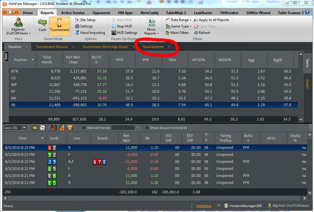Screen dimensions: 314x212
Task: Open the Home ribbon tab
Action: pyautogui.click(x=28, y=13)
